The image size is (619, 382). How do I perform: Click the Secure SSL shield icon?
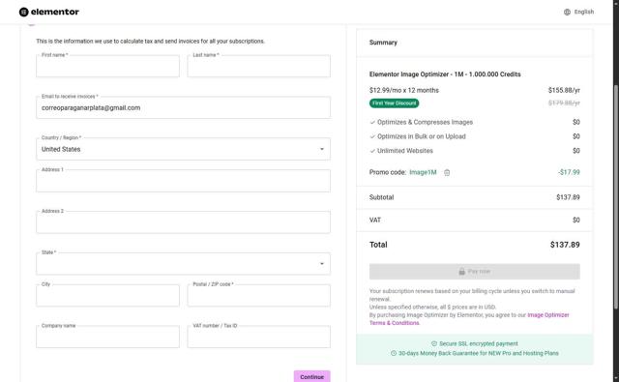click(x=434, y=343)
